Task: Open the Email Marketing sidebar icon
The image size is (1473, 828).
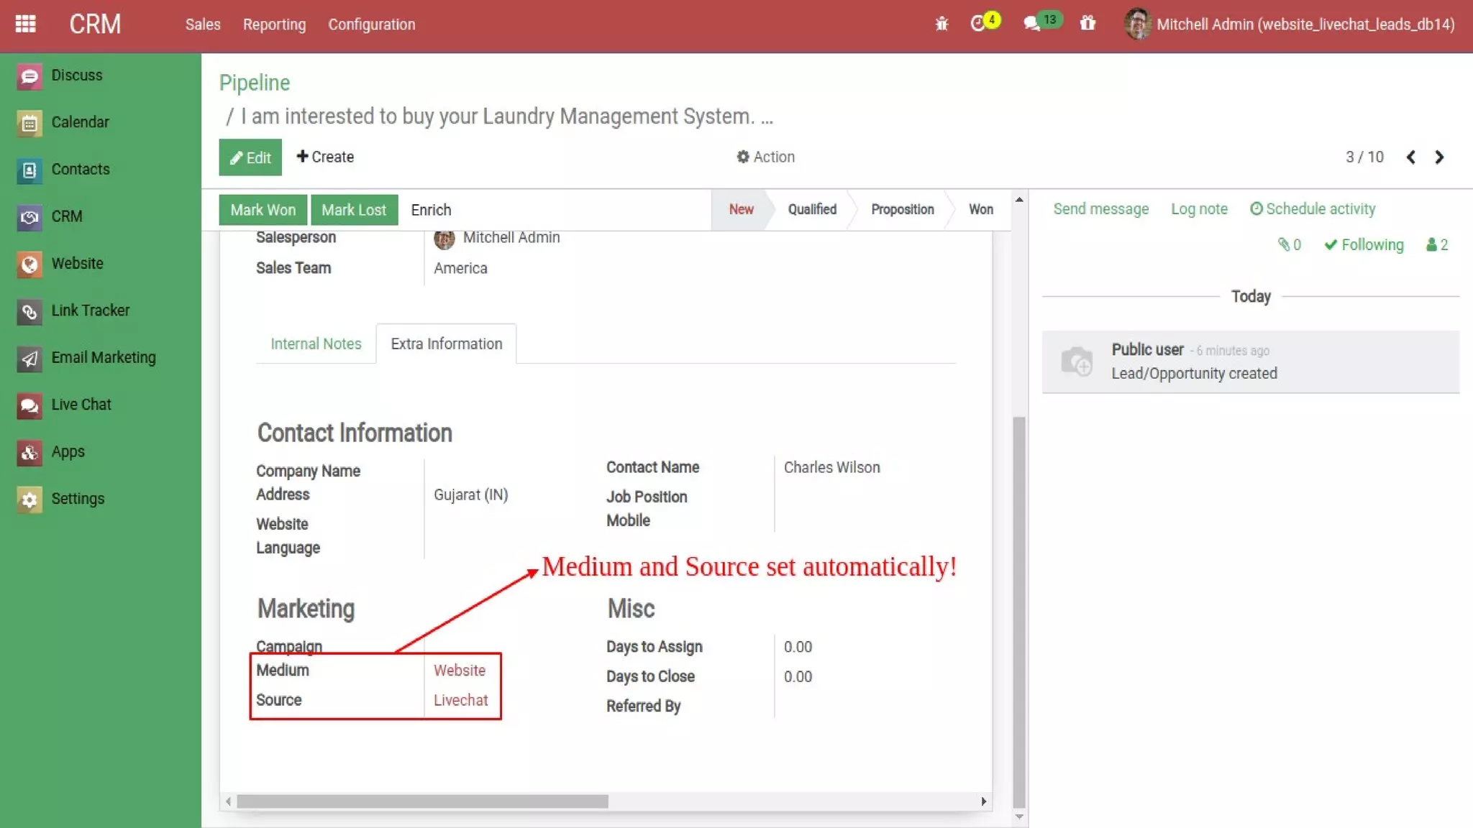Action: (x=29, y=358)
